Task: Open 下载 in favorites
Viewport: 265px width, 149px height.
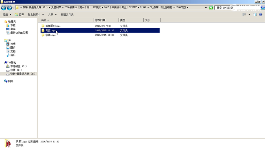Action: pyautogui.click(x=13, y=25)
